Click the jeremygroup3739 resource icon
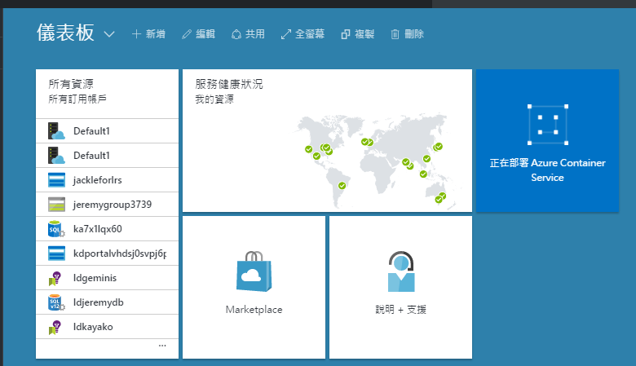636x366 pixels. pos(56,205)
